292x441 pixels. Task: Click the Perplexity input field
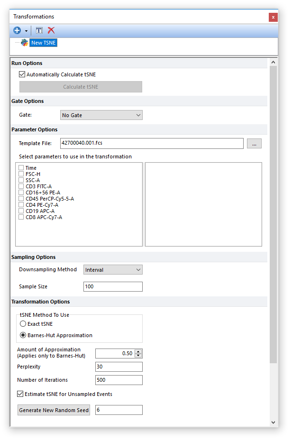tap(119, 367)
